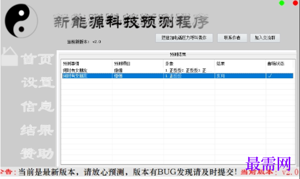Click the 加入交流群 button

(265, 38)
